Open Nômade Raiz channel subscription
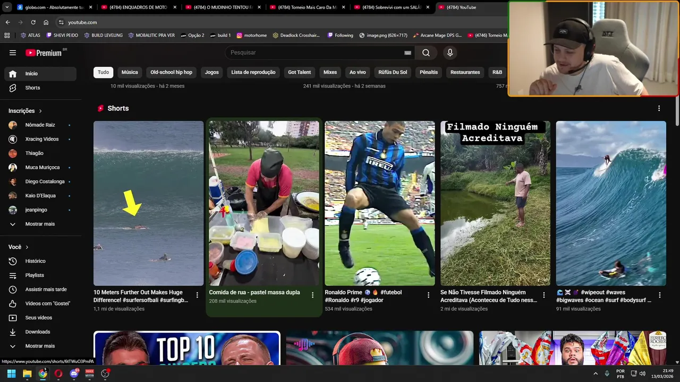 point(40,125)
